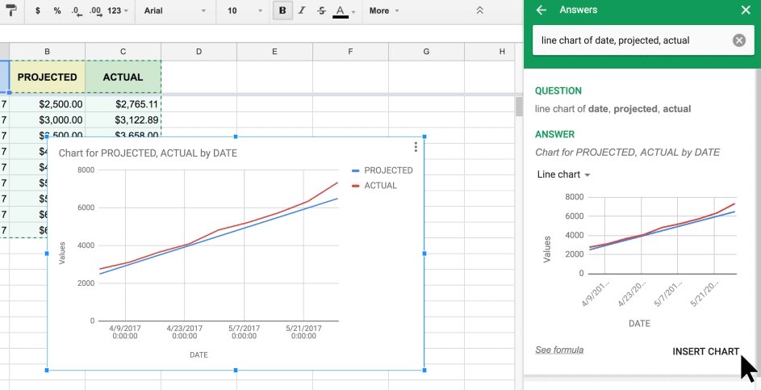Open the Line chart type dropdown

(x=564, y=174)
